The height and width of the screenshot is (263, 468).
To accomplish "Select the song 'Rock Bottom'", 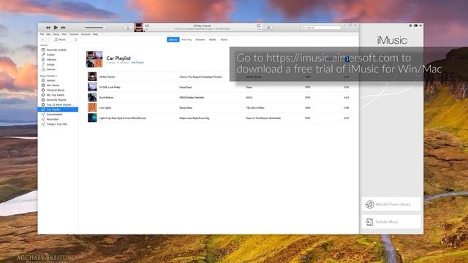I will pyautogui.click(x=107, y=97).
